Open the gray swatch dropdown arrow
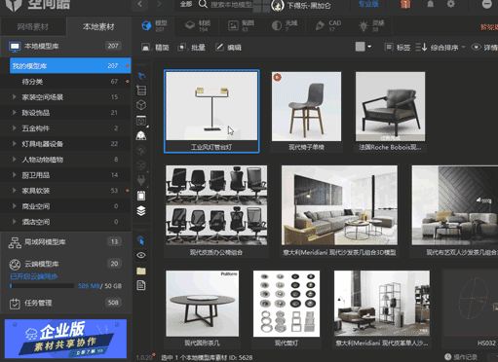 click(369, 47)
